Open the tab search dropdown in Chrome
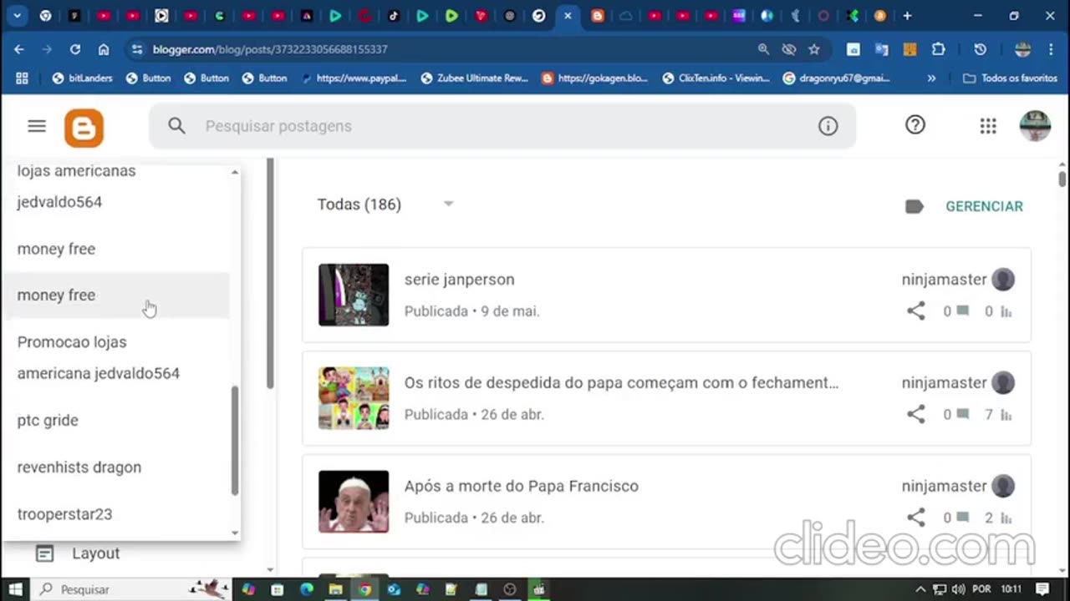Screen dimensions: 1070x601 pos(17,16)
